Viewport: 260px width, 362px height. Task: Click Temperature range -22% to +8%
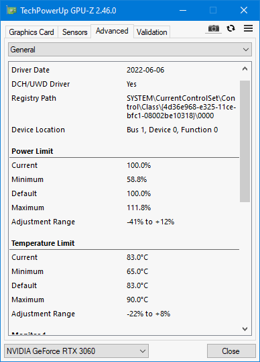(149, 314)
